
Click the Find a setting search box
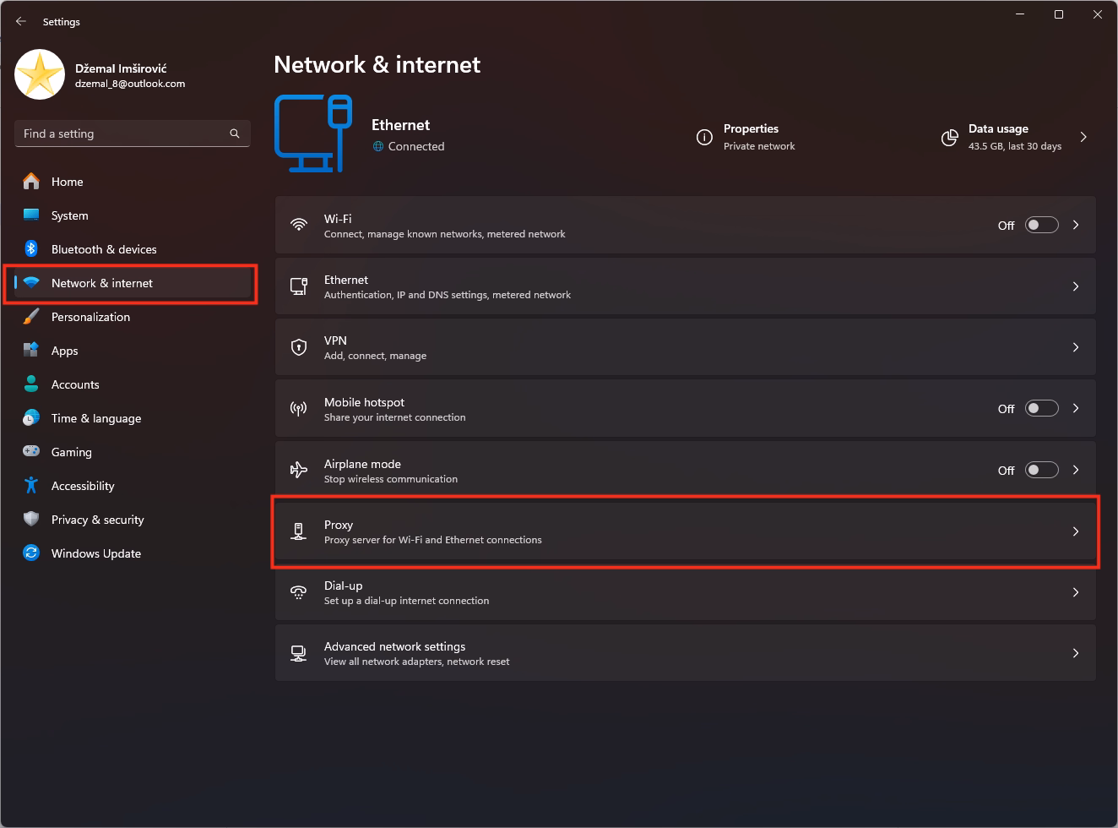(133, 133)
